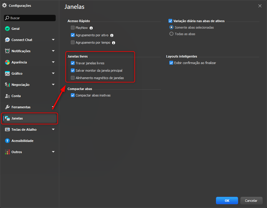Viewport: 267px width, 208px height.
Task: Click the Teclas de Atalho keyboard icon
Action: click(7, 130)
